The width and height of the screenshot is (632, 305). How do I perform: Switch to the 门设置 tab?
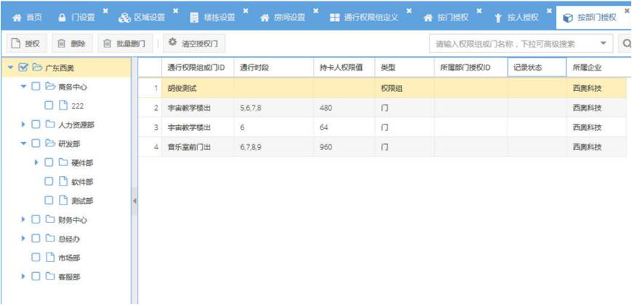[x=76, y=17]
